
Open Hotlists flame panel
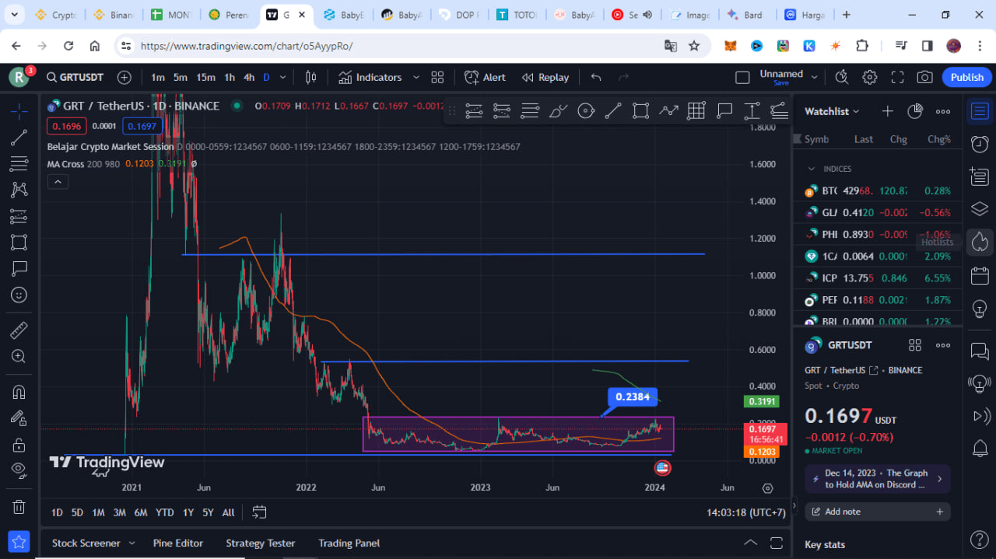point(979,242)
